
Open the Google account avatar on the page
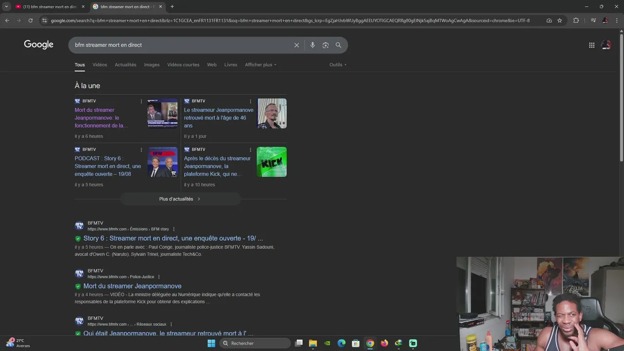pos(606,45)
